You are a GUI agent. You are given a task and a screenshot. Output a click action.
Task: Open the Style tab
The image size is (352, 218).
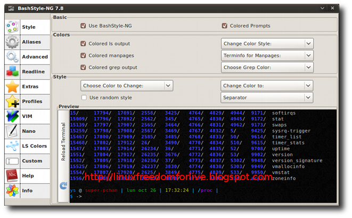point(27,27)
